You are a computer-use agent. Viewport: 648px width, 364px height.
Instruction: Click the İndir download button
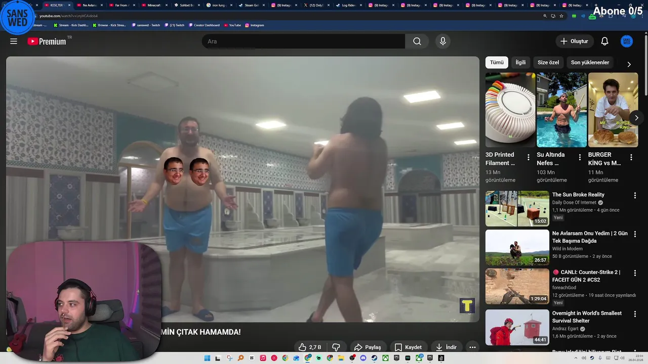click(446, 347)
